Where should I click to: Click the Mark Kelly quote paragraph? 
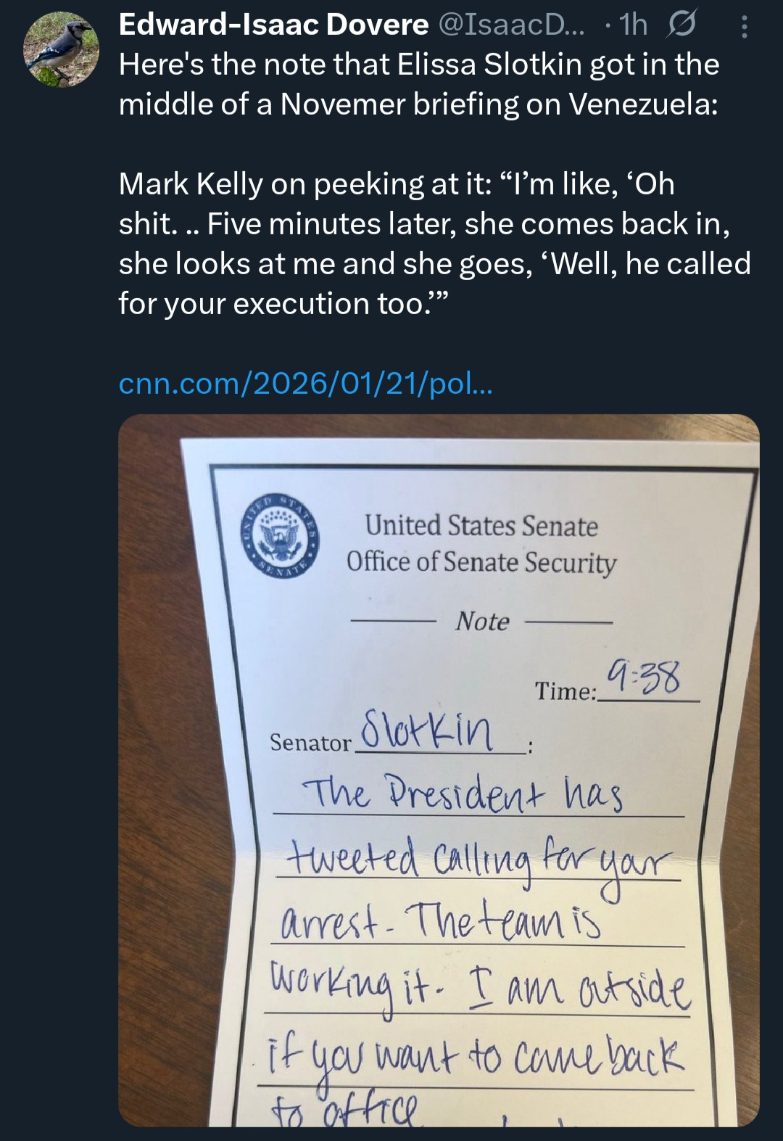[x=434, y=243]
